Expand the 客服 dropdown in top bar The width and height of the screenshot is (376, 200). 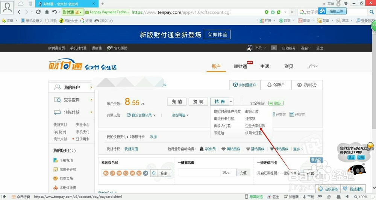click(305, 48)
